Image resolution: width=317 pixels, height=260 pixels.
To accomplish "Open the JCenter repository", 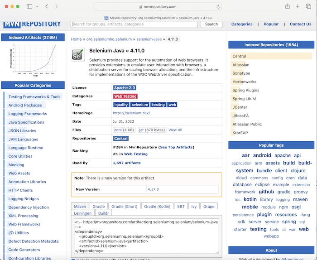I will pos(240,107).
